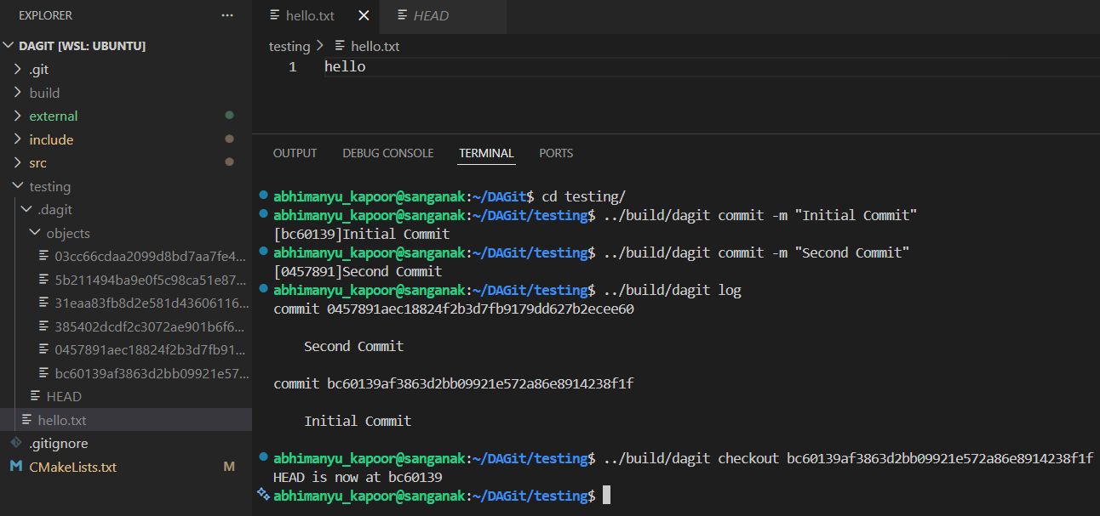
Task: Click the .gitignore file icon
Action: 16,443
